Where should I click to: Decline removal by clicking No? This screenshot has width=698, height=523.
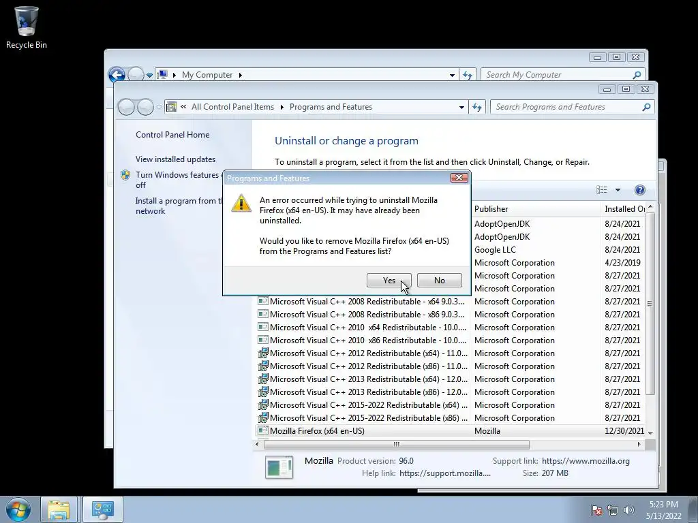pyautogui.click(x=440, y=280)
